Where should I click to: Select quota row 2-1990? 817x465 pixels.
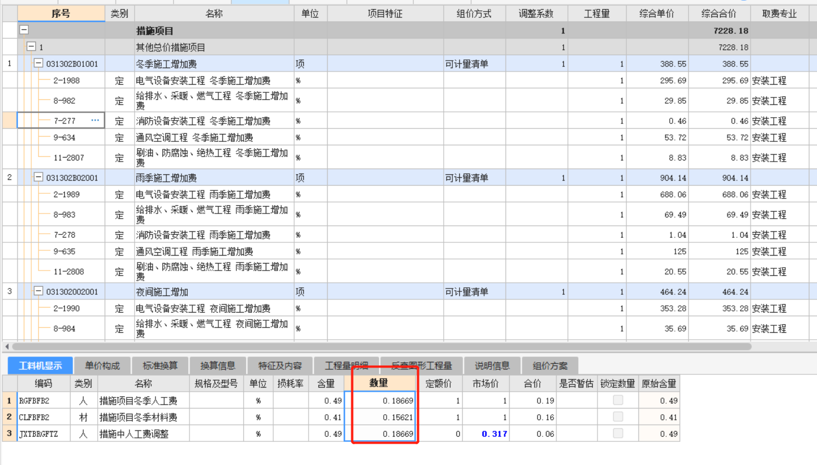pyautogui.click(x=66, y=308)
